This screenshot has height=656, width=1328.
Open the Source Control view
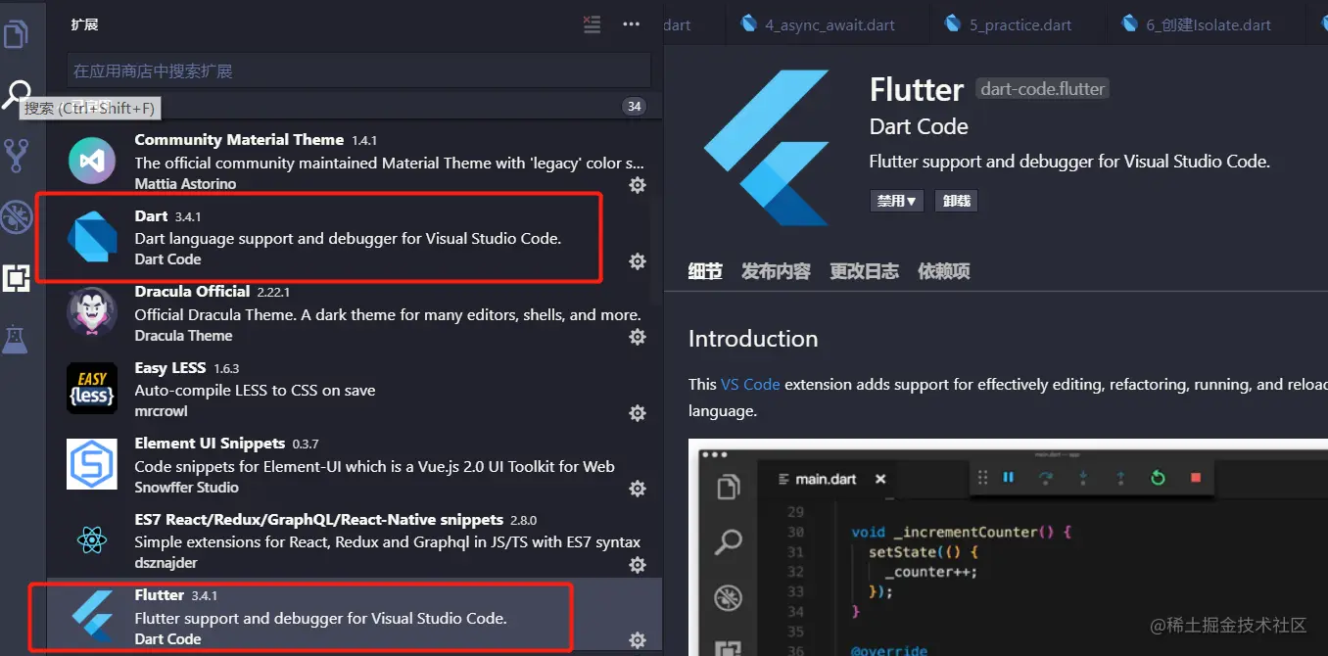tap(17, 155)
